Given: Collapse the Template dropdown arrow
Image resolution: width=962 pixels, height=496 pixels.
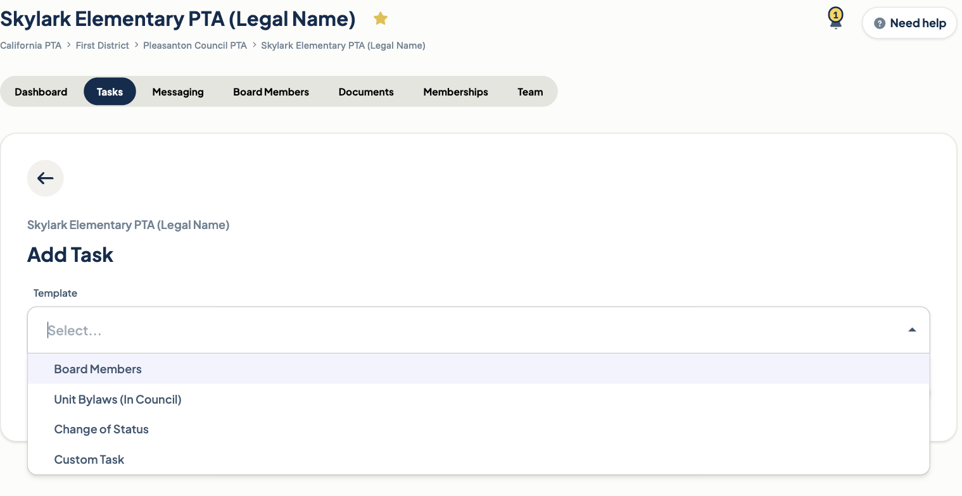Looking at the screenshot, I should point(912,330).
